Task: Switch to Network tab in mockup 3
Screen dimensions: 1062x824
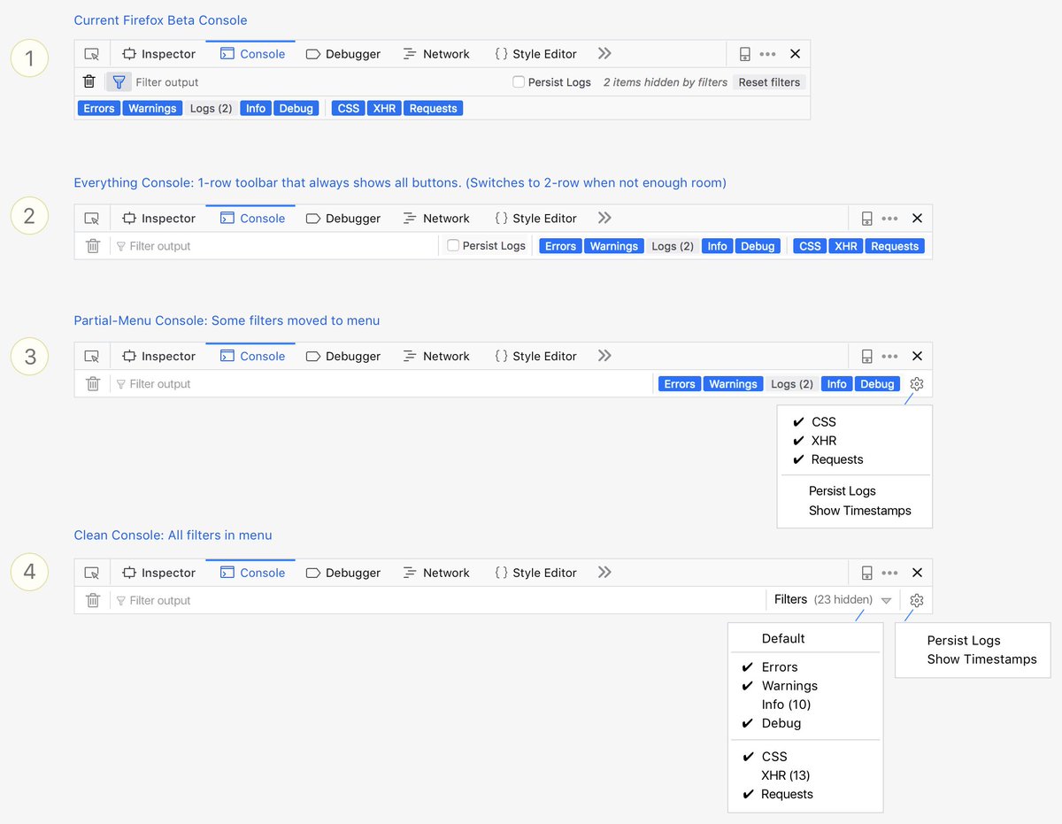Action: click(436, 357)
